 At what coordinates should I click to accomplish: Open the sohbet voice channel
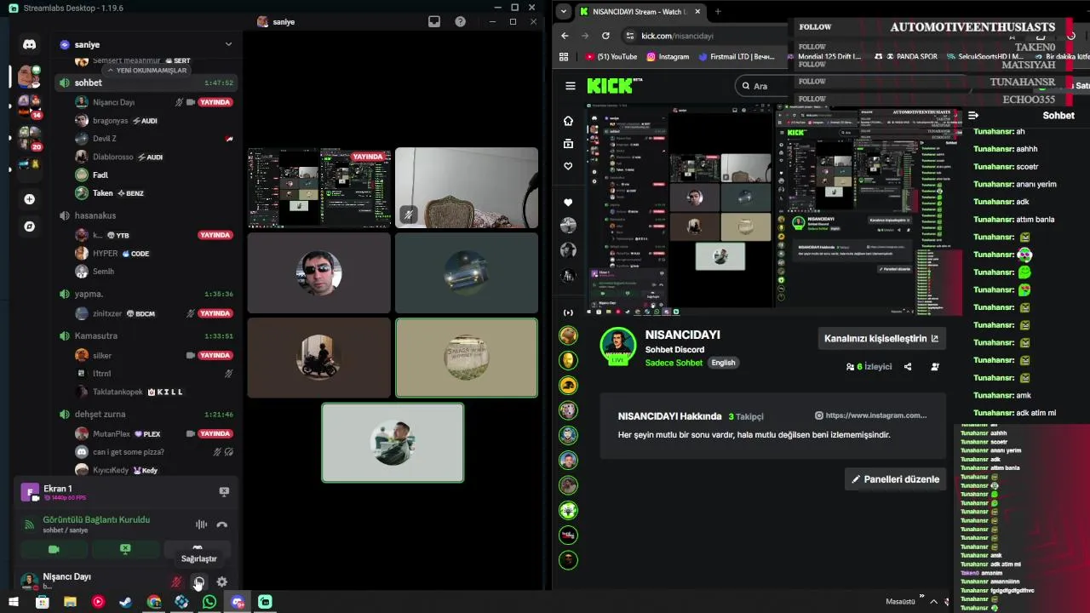click(145, 83)
